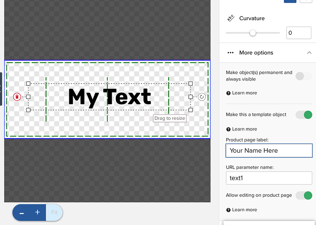
Task: Click the middle-right resize handle of text box
Action: pos(191,97)
